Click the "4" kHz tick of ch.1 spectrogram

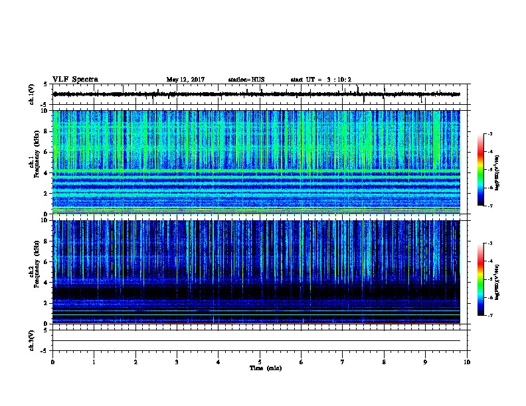tap(46, 173)
